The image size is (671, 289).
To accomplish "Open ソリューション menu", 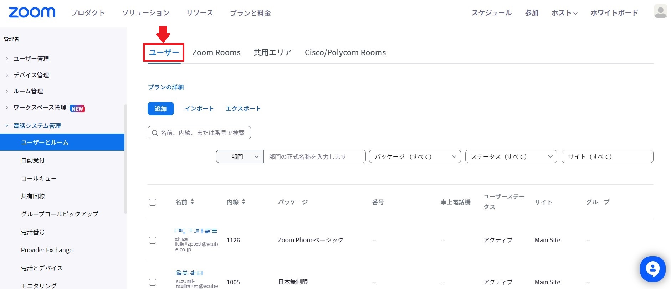I will coord(145,13).
